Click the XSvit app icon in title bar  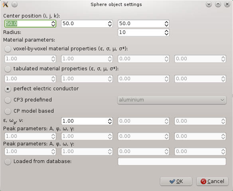(5, 4)
